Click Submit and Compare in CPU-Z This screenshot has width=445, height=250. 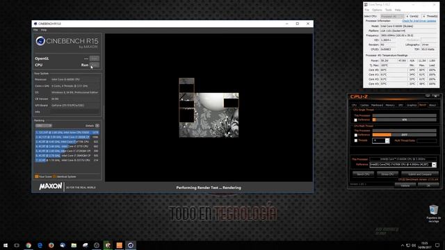(x=420, y=174)
